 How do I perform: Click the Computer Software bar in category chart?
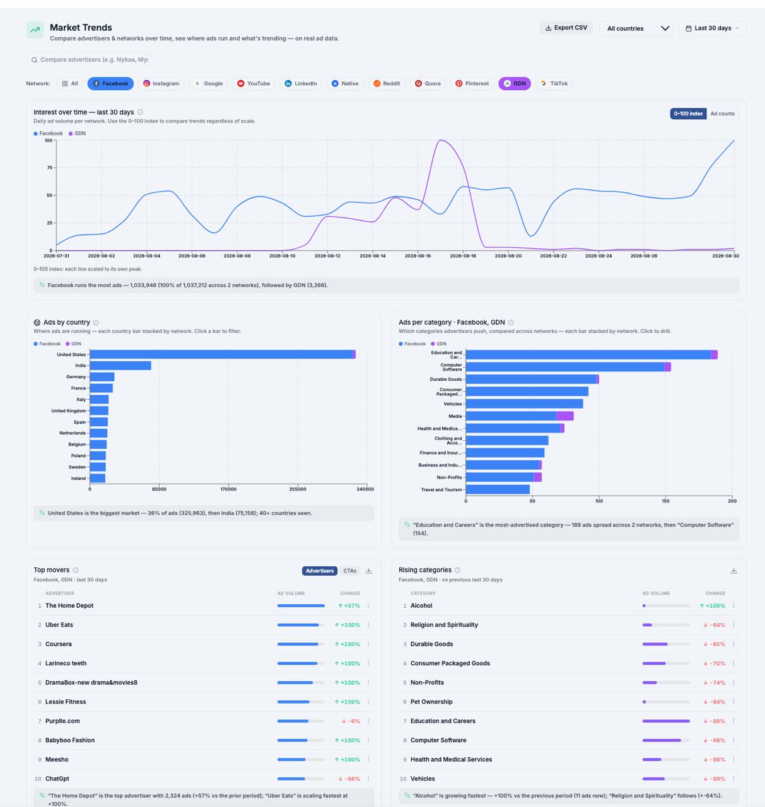pos(568,367)
